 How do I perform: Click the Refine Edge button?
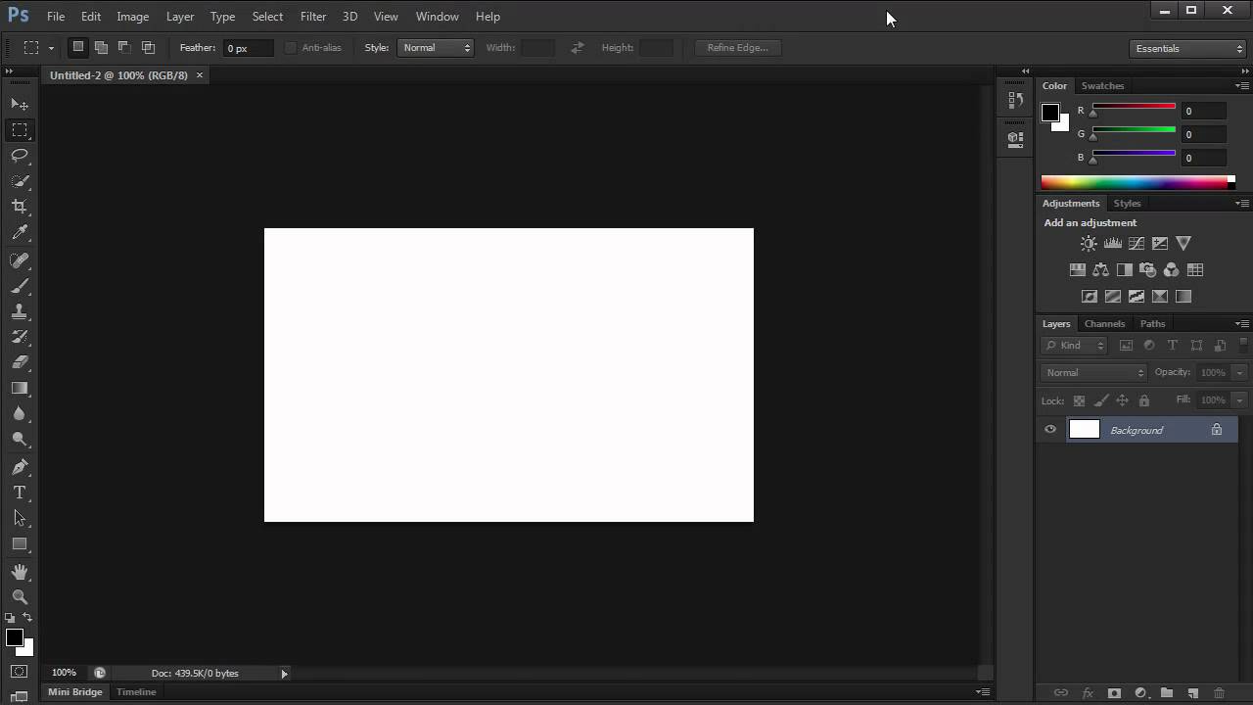pyautogui.click(x=738, y=47)
